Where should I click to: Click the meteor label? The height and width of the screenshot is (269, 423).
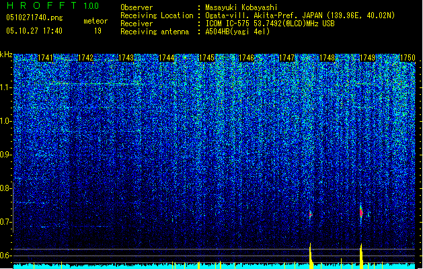[x=95, y=21]
